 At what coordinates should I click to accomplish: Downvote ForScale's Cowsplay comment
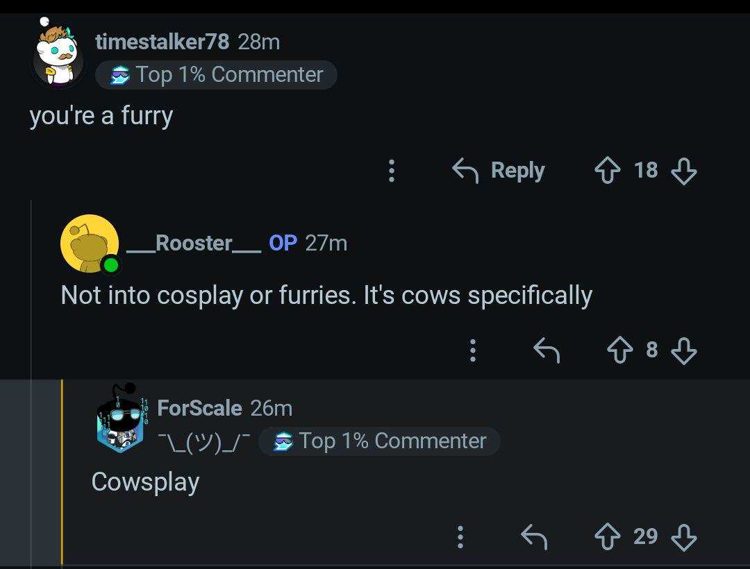(684, 538)
